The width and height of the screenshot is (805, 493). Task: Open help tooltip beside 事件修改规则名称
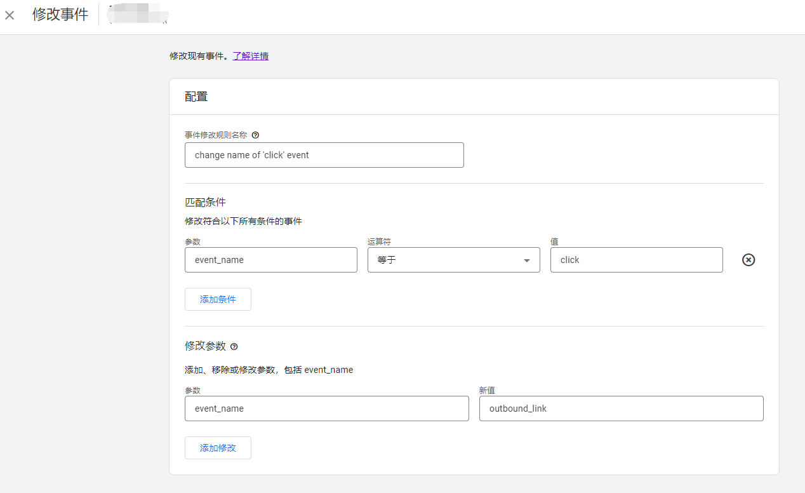pyautogui.click(x=255, y=135)
